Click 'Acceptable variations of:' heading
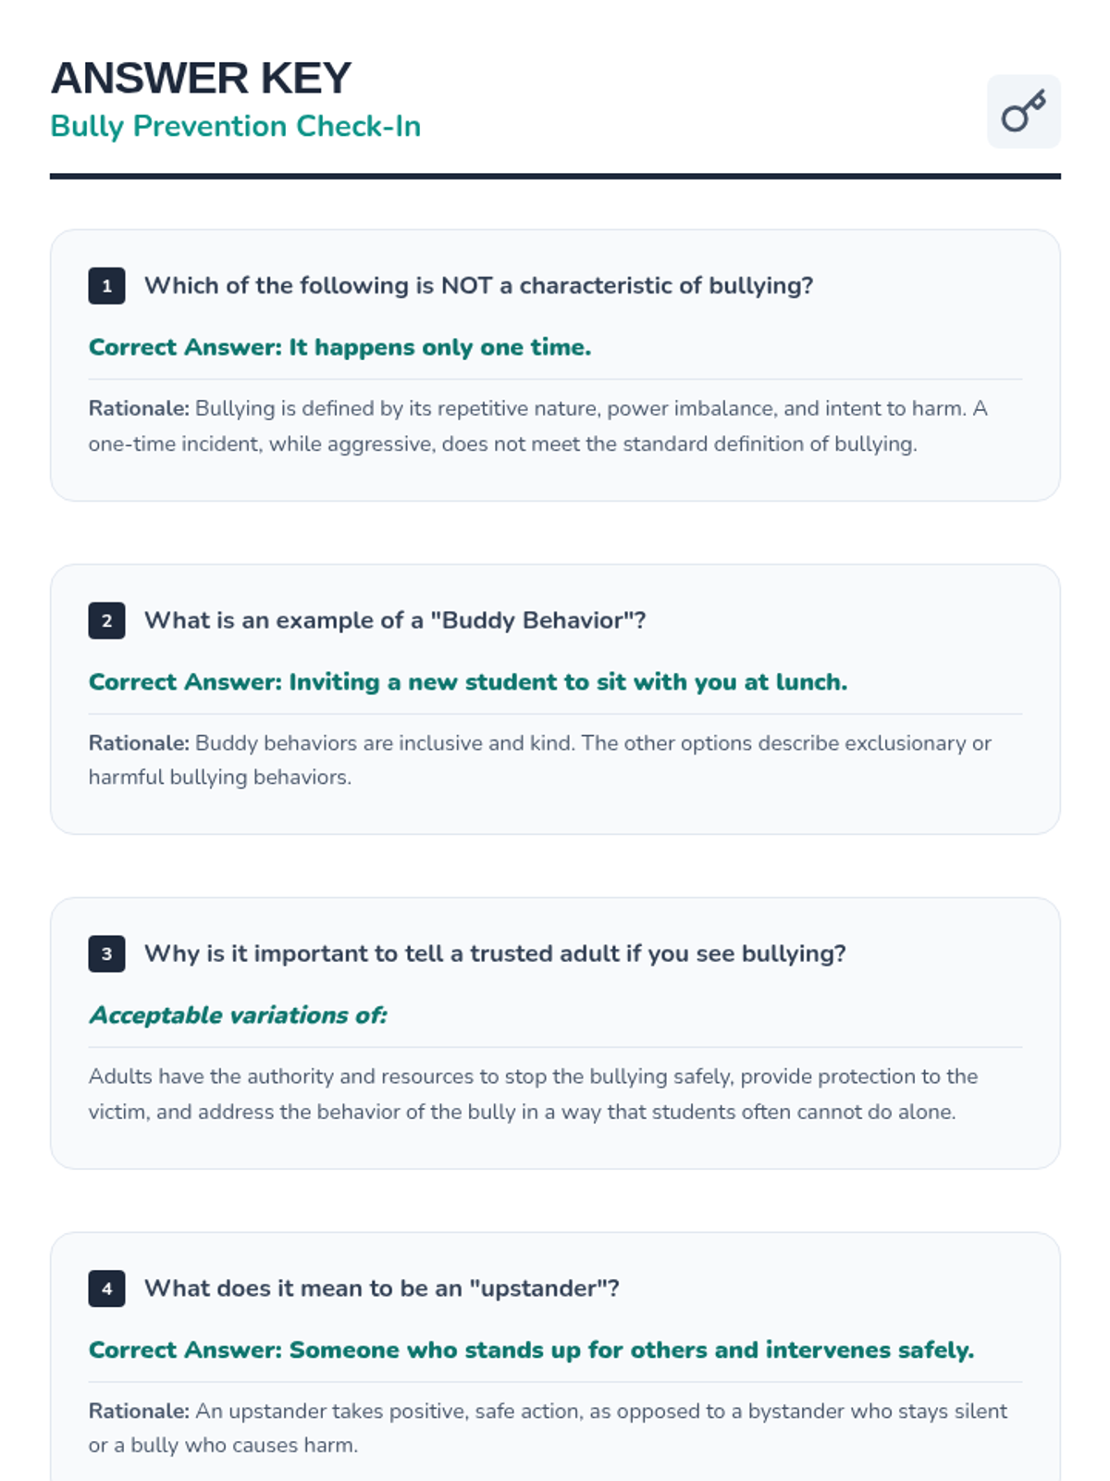 pyautogui.click(x=238, y=1015)
